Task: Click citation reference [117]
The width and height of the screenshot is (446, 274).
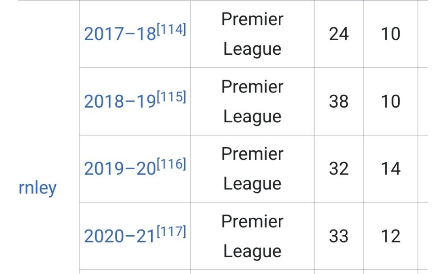Action: pyautogui.click(x=171, y=232)
